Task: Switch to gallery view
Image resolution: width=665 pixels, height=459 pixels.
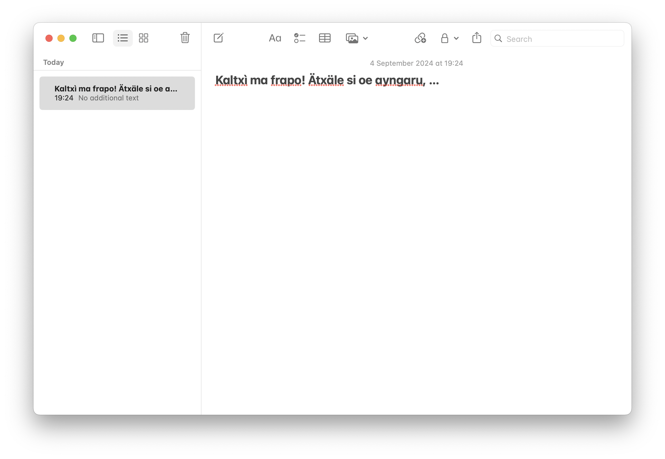Action: coord(144,38)
